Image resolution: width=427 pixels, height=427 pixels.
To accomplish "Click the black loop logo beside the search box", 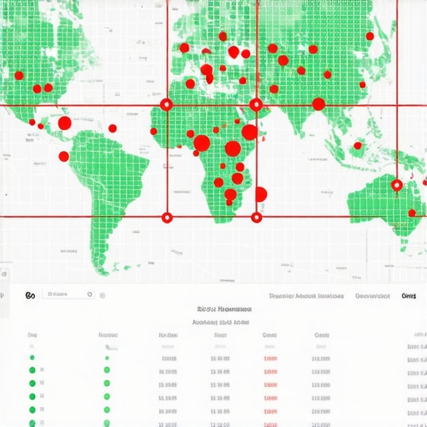I will tap(30, 295).
